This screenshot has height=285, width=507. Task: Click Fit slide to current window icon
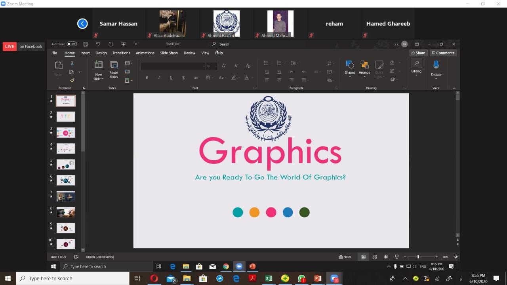[456, 256]
